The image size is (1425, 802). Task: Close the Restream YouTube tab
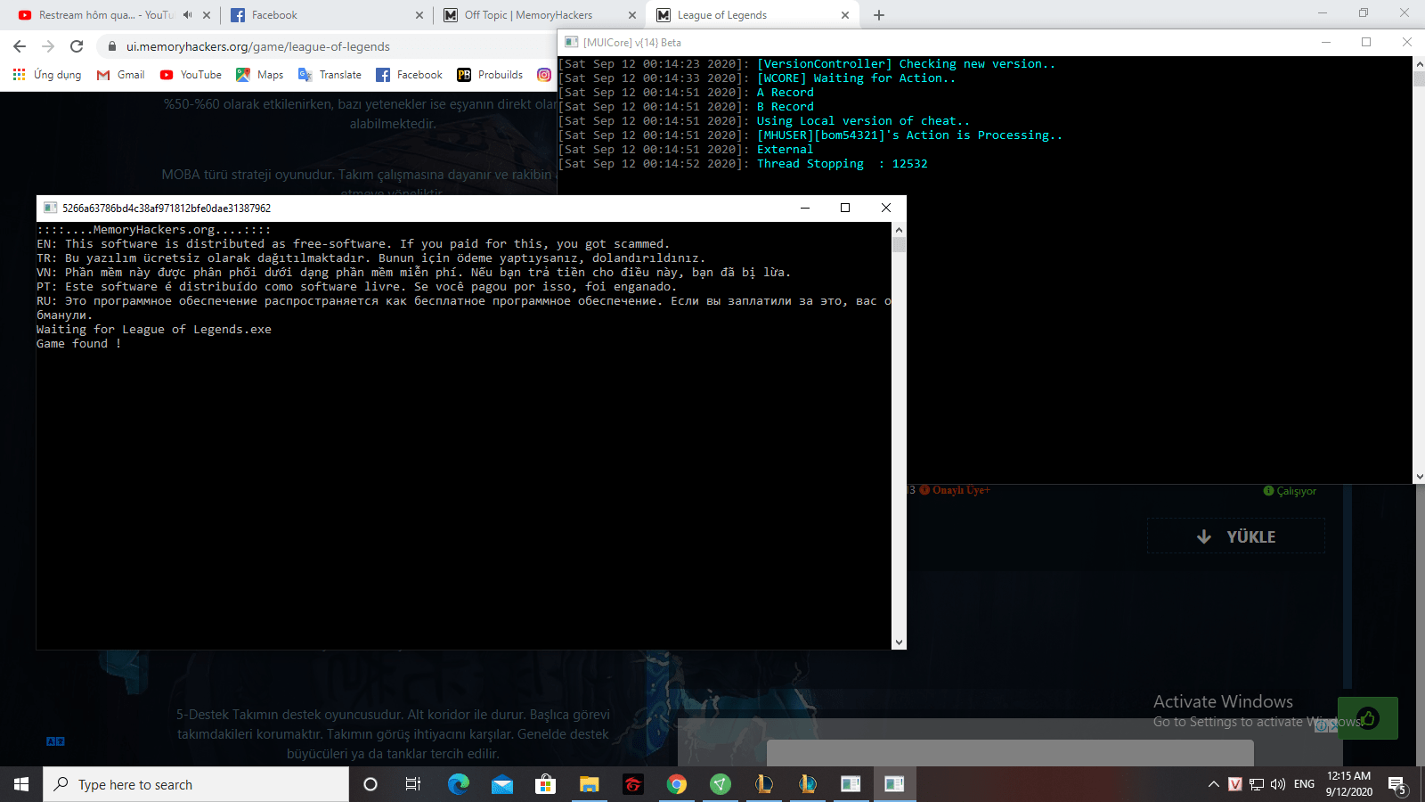tap(207, 15)
